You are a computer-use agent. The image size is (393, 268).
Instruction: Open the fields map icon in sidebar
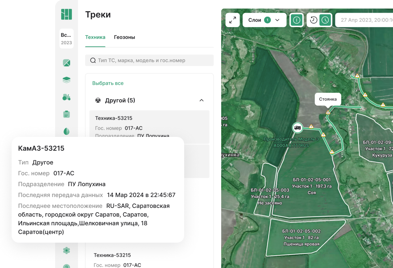click(66, 63)
